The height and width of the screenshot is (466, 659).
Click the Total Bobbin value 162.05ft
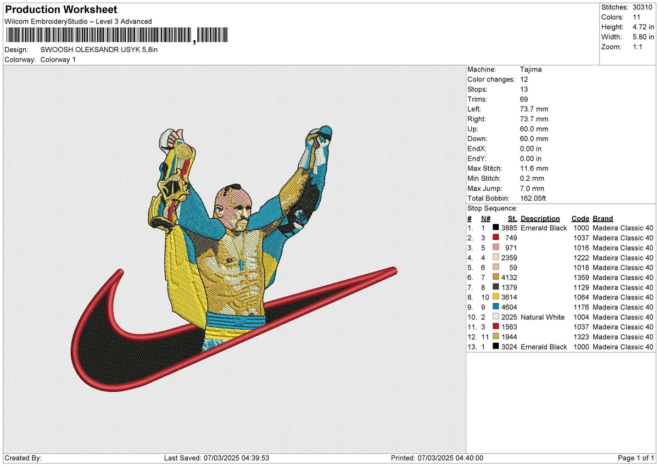pyautogui.click(x=533, y=198)
